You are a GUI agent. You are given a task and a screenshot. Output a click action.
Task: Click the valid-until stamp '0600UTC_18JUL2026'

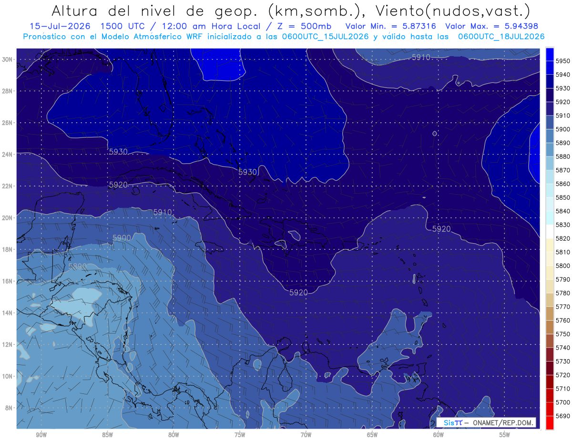click(501, 37)
